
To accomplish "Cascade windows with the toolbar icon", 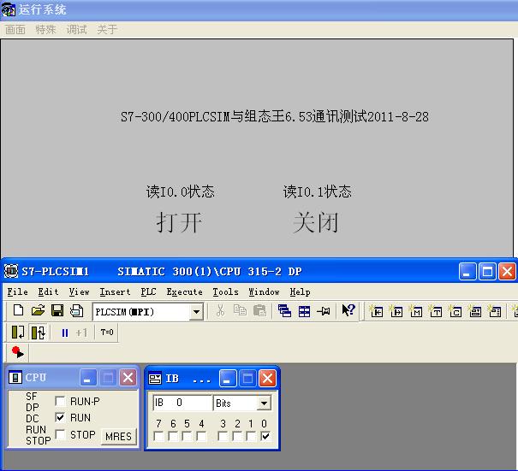I will pos(284,310).
